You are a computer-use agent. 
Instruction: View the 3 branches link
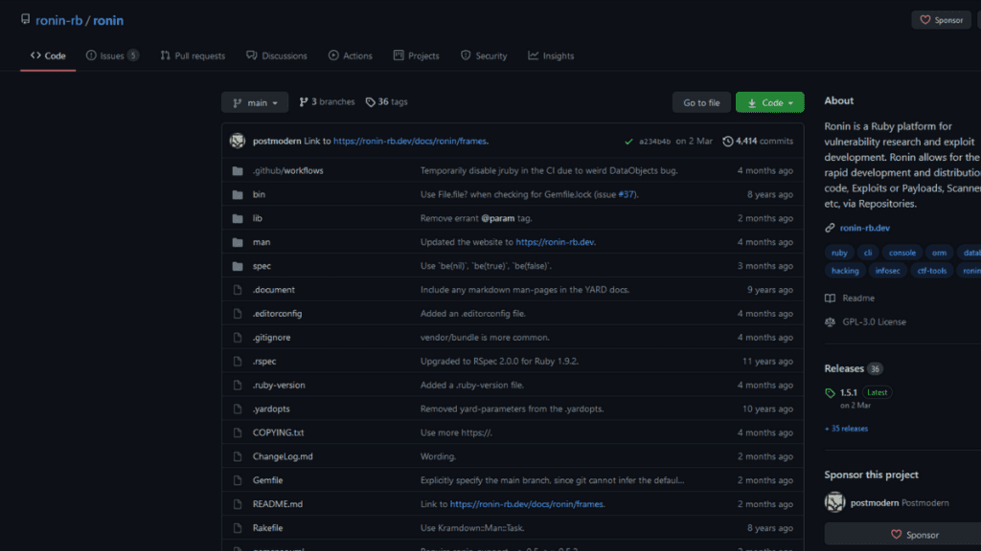coord(327,101)
